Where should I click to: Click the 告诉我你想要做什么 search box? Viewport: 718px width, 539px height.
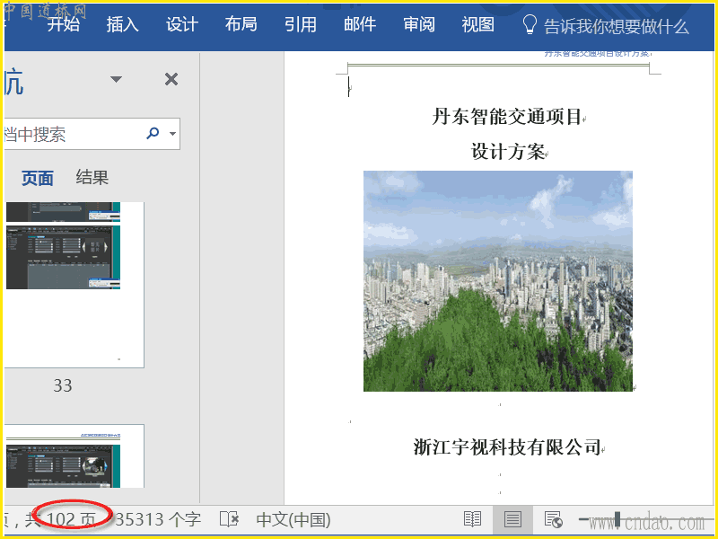pyautogui.click(x=616, y=27)
